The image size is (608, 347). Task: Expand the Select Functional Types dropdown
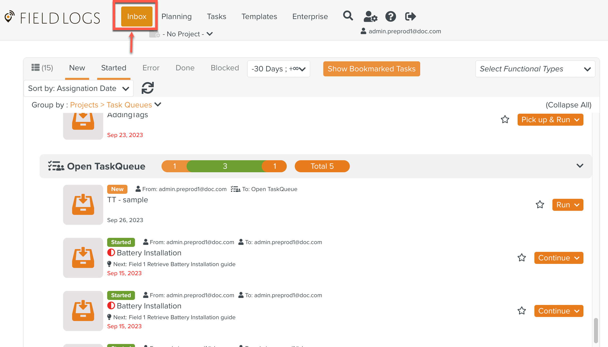coord(535,69)
